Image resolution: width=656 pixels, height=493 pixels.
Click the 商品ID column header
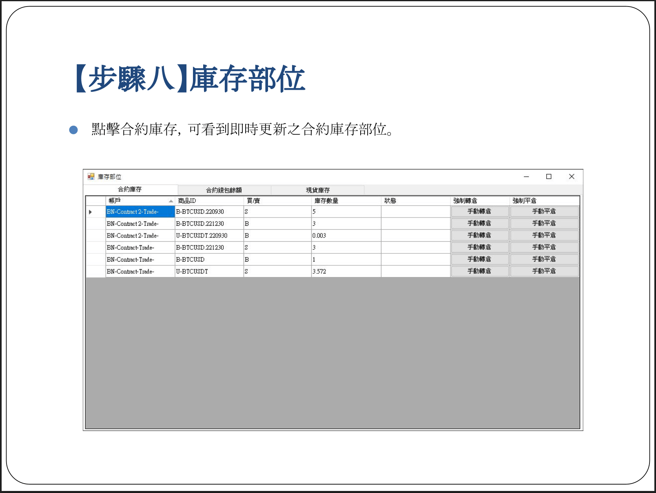(x=209, y=201)
